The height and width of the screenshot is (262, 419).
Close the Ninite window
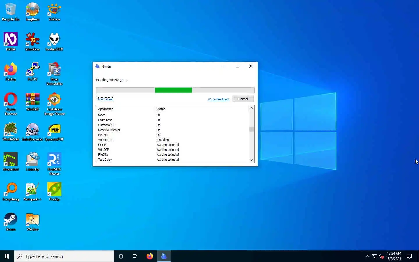click(251, 66)
